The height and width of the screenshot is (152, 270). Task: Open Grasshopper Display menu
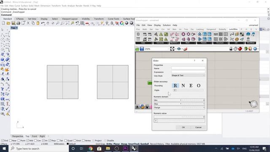pyautogui.click(x=157, y=25)
